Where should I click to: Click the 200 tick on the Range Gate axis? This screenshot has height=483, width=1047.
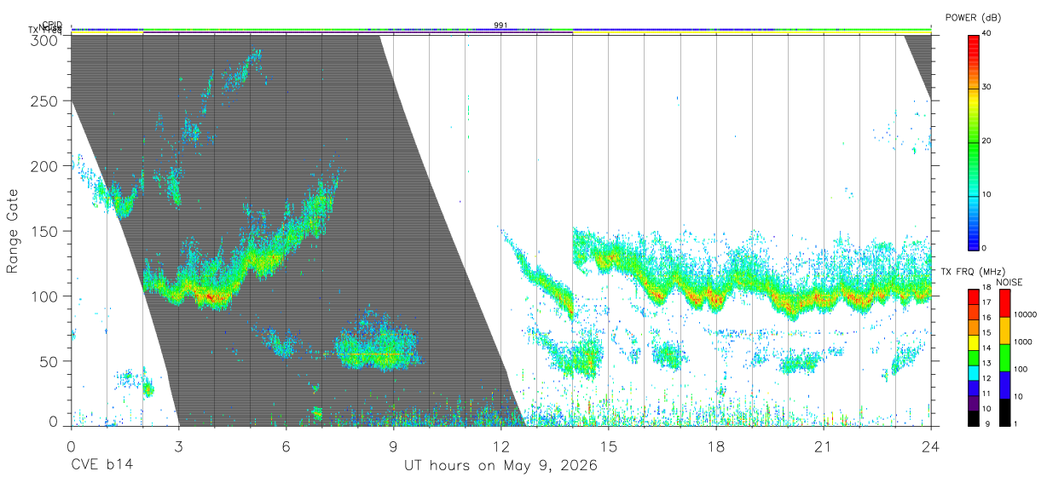click(45, 166)
